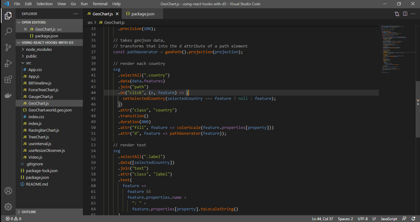The image size is (420, 222).
Task: Switch to the package.json editor tab
Action: point(143,14)
